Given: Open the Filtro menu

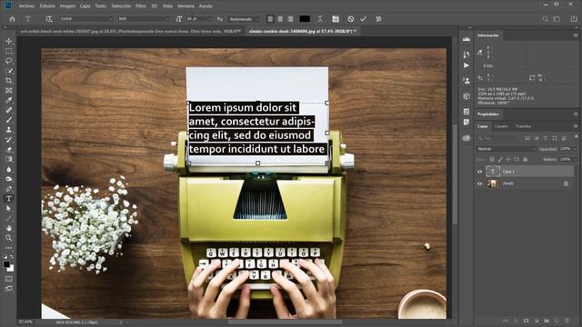Looking at the screenshot, I should point(141,6).
